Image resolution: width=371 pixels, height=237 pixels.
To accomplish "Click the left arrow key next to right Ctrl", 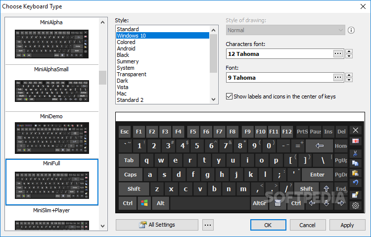I will [312, 203].
